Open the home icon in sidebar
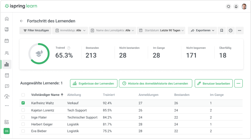This screenshot has height=139, width=251. (x=7, y=19)
